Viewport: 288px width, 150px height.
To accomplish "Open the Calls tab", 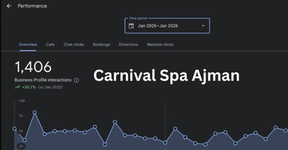I will 50,44.
